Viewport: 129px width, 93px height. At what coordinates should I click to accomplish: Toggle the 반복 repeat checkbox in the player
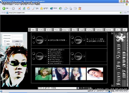pyautogui.click(x=78, y=88)
